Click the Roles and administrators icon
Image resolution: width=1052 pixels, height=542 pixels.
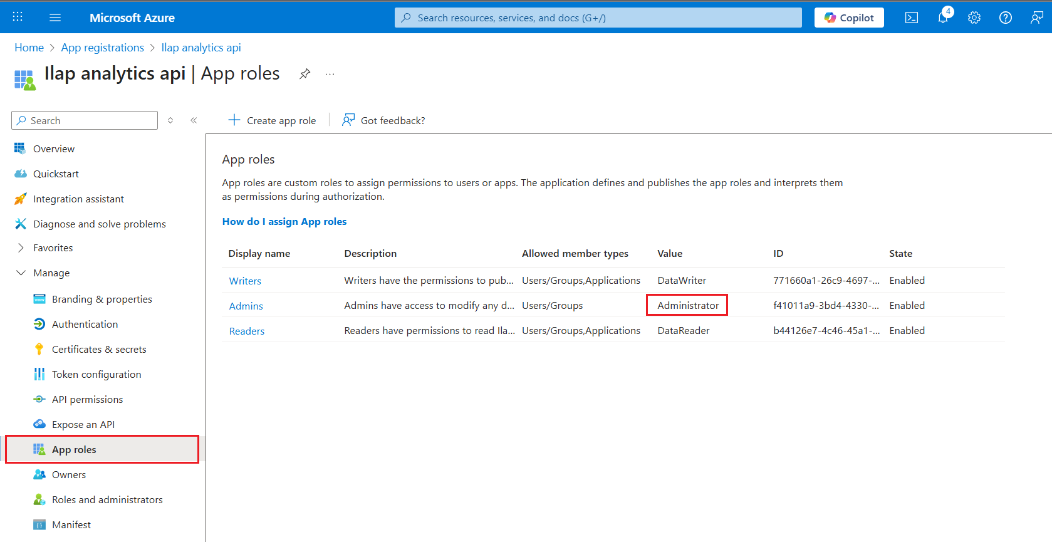click(x=39, y=499)
